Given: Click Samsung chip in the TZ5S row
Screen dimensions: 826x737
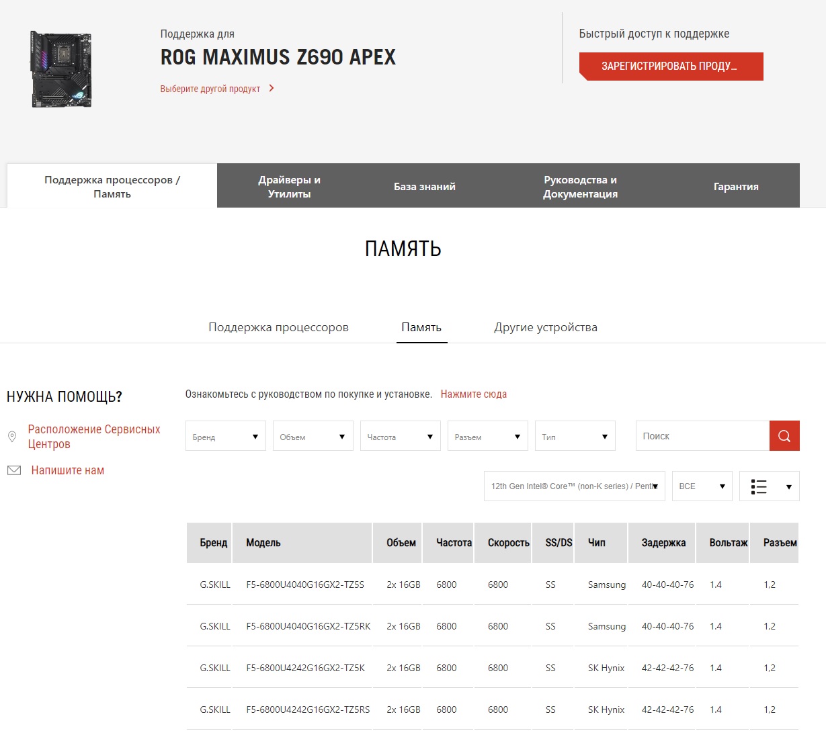Looking at the screenshot, I should pos(607,584).
